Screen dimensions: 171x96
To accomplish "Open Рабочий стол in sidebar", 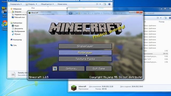I will 18,17.
